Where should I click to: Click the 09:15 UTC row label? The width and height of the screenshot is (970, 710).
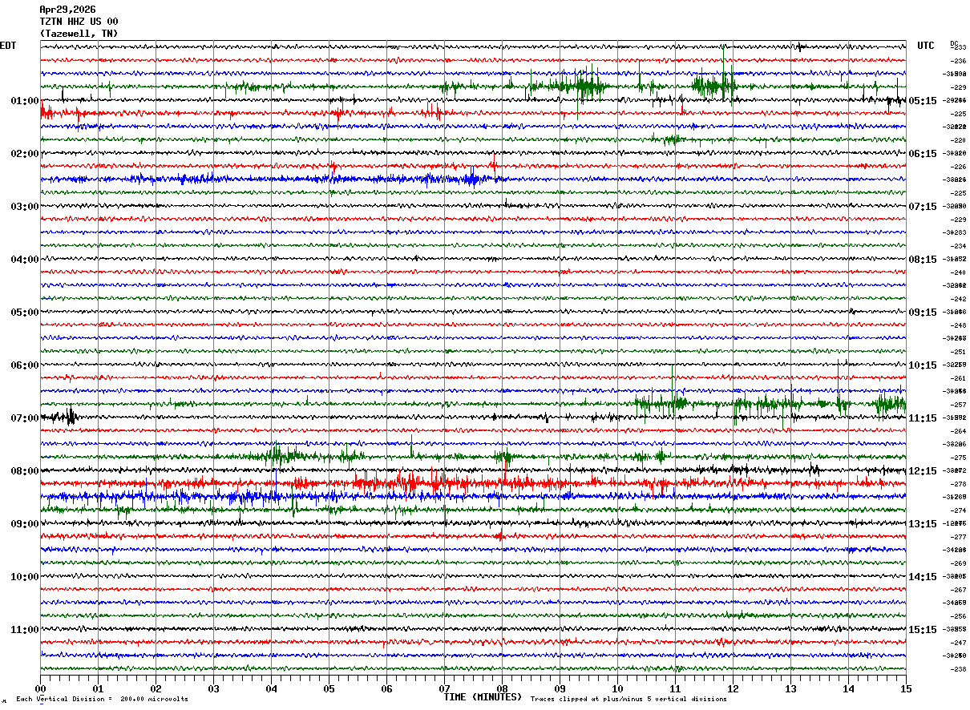(923, 313)
